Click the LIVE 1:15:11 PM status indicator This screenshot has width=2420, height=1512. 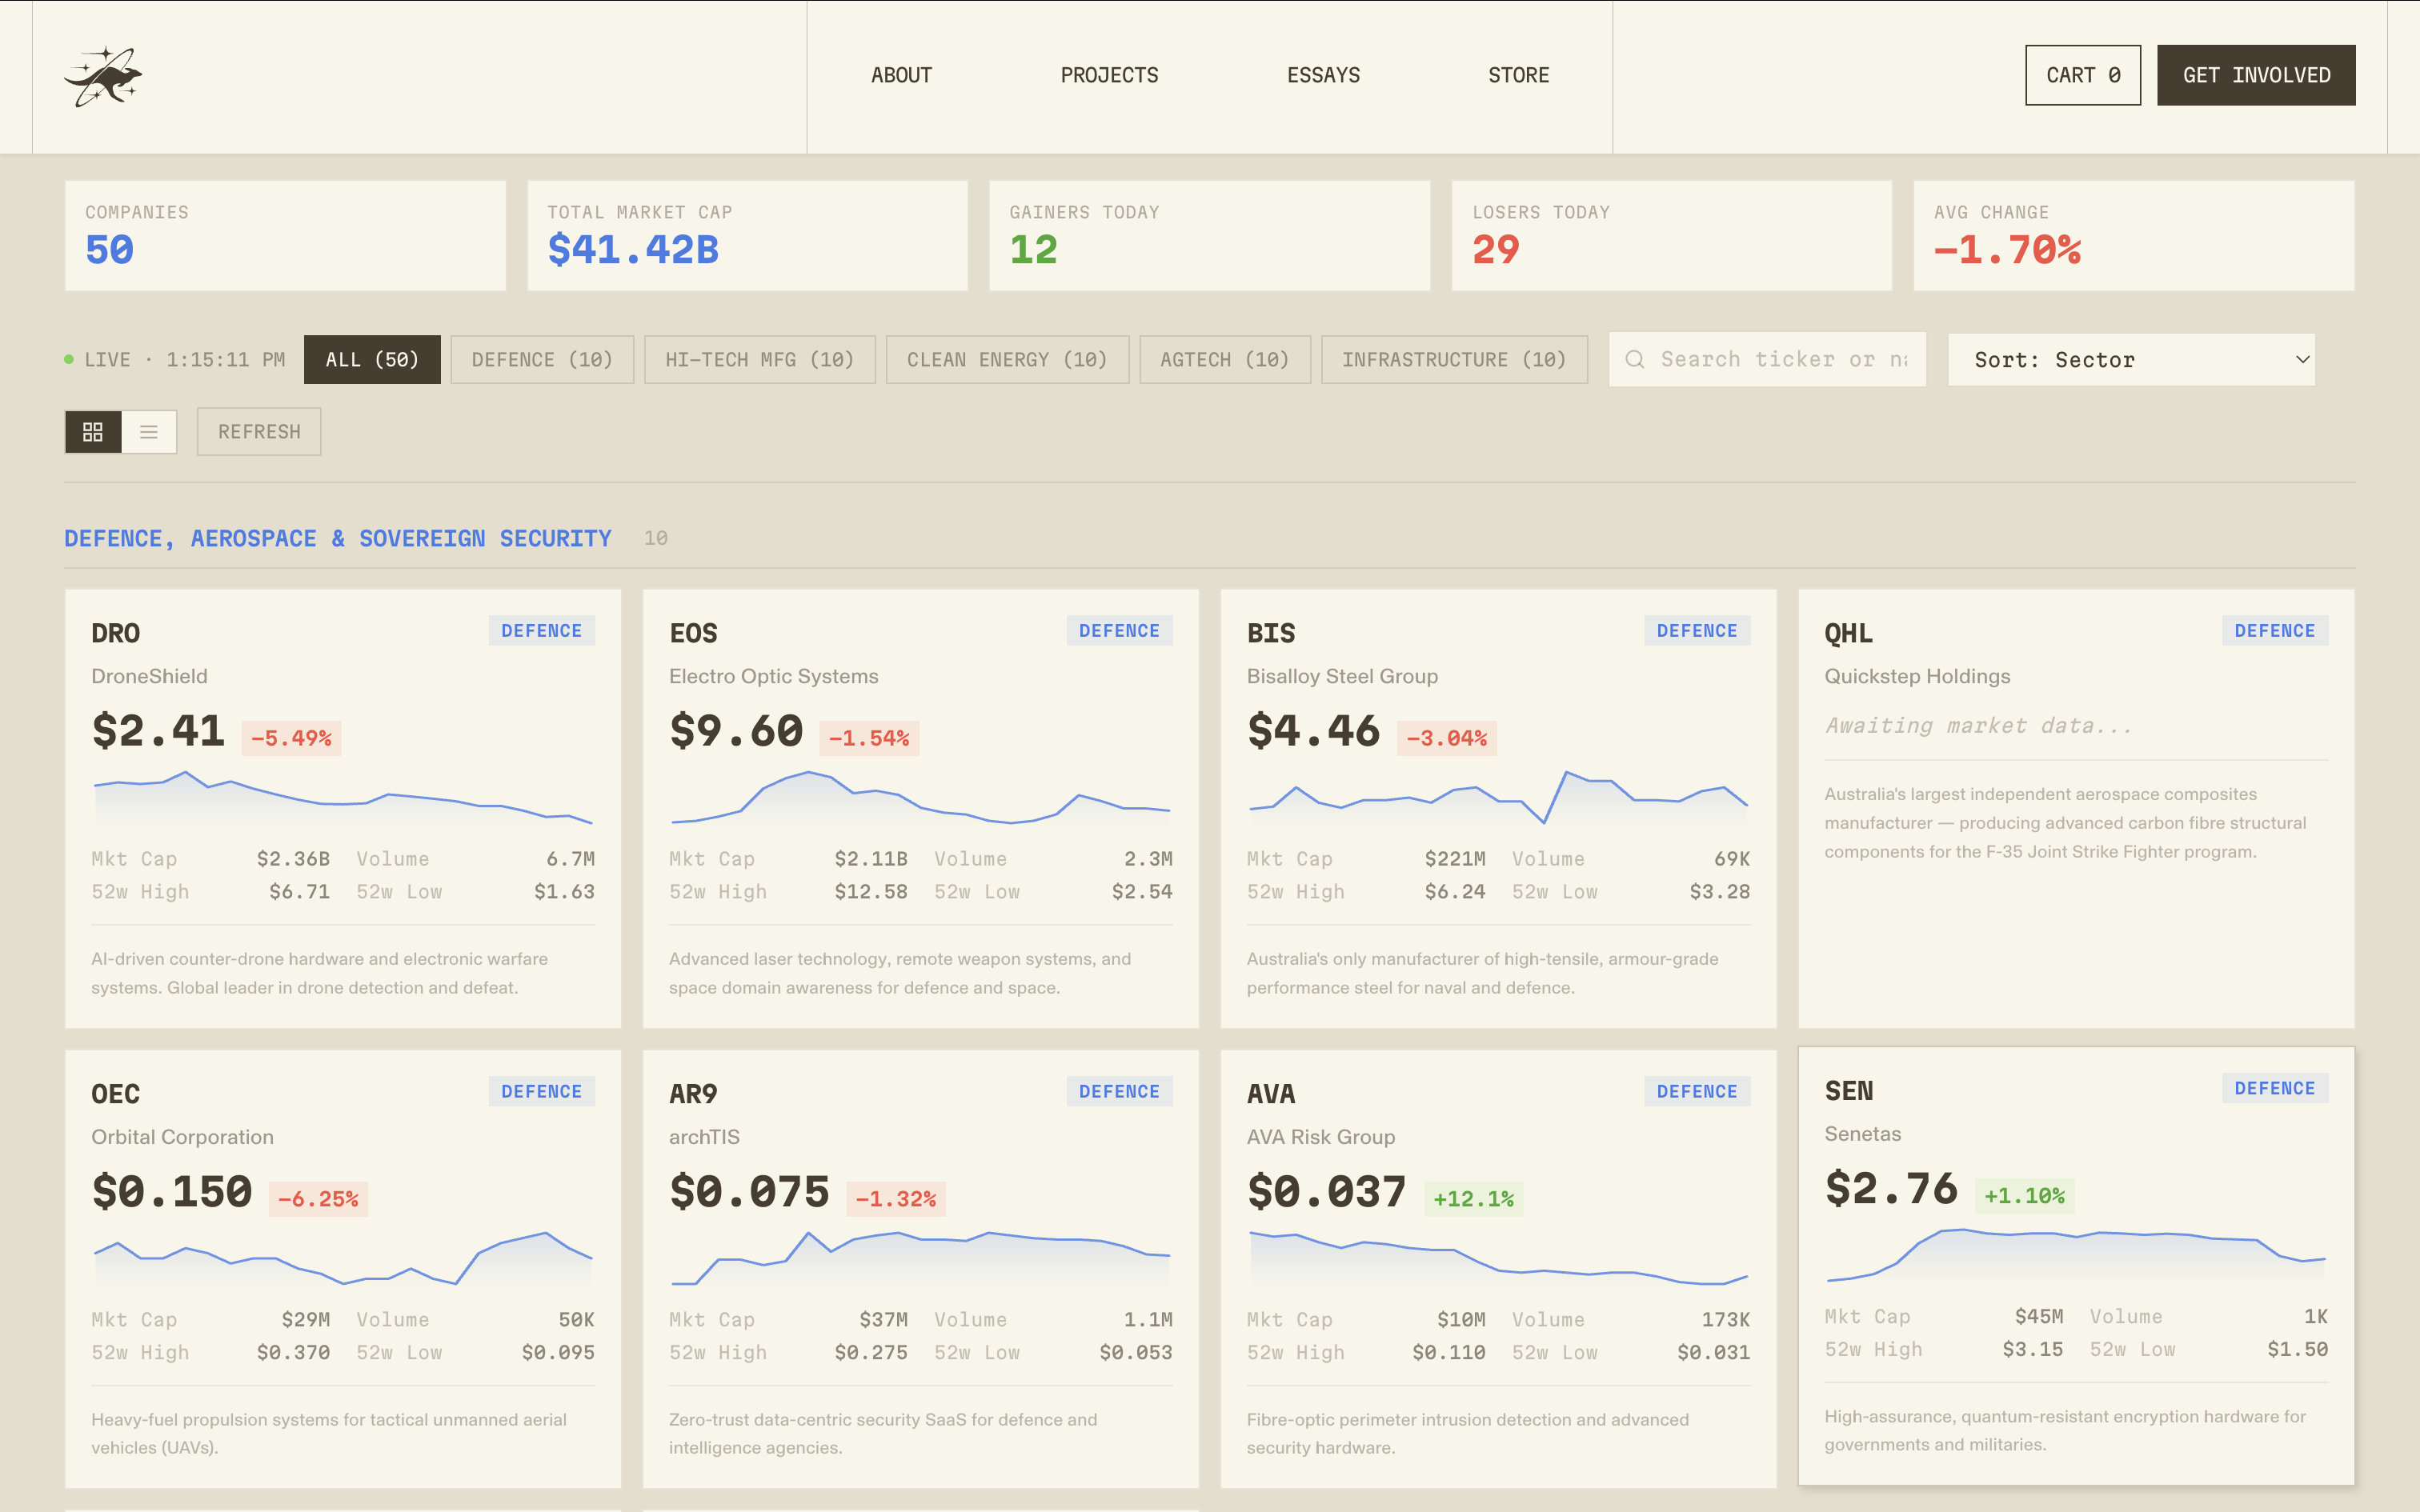(x=175, y=360)
